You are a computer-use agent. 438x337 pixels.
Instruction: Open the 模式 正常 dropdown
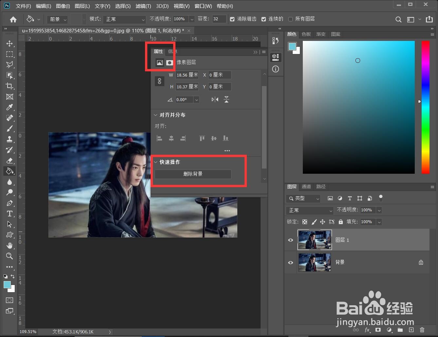point(124,19)
